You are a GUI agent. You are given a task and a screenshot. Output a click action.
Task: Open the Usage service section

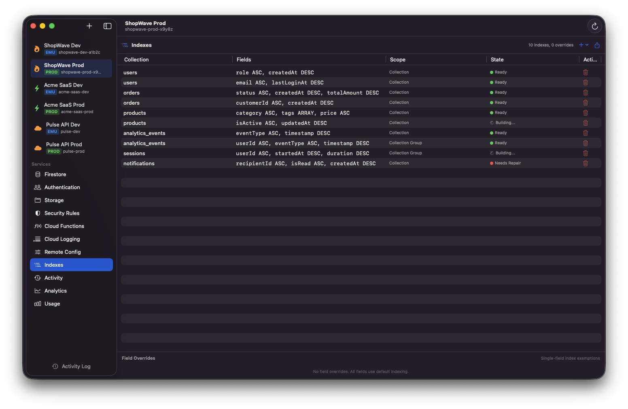tap(52, 304)
